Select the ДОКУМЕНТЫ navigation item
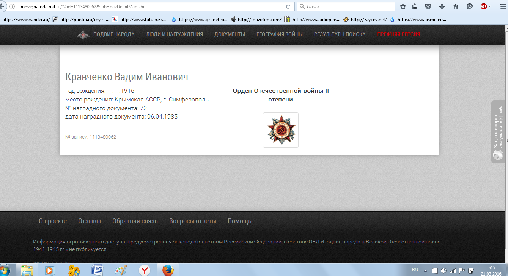The width and height of the screenshot is (508, 276). (230, 34)
